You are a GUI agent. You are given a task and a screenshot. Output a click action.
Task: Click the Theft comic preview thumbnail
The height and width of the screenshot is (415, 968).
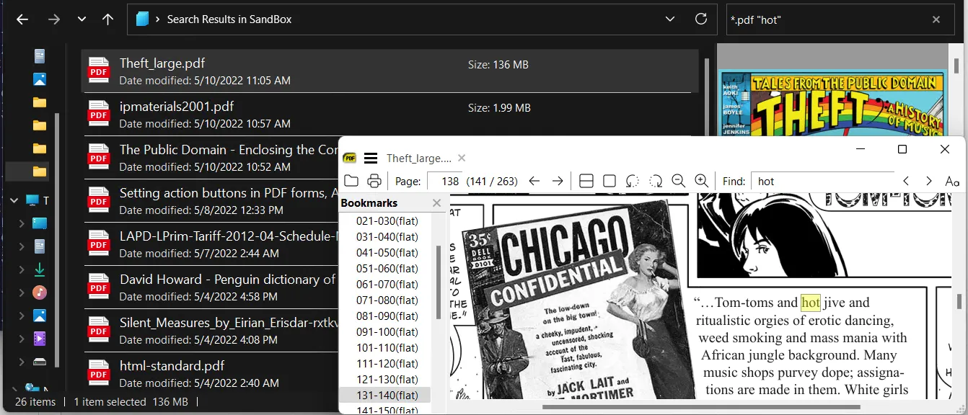coord(832,102)
